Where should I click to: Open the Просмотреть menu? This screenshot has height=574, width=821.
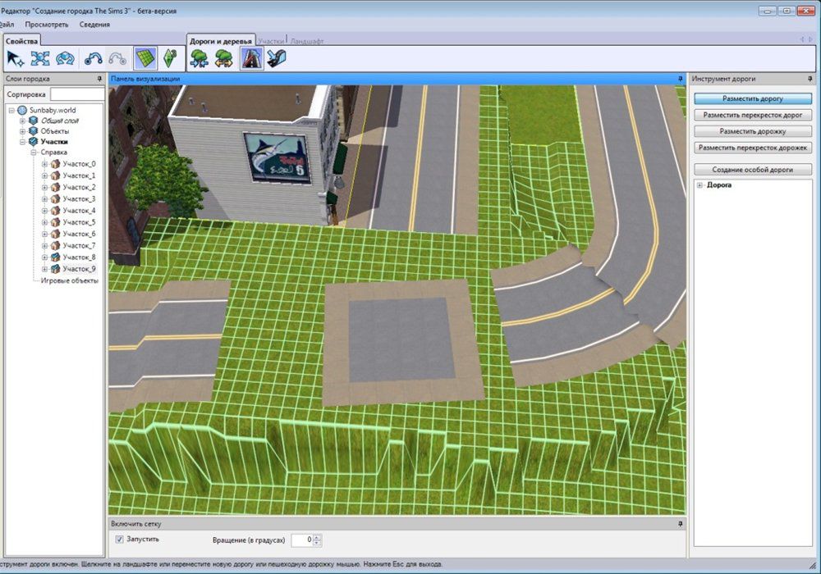click(47, 25)
